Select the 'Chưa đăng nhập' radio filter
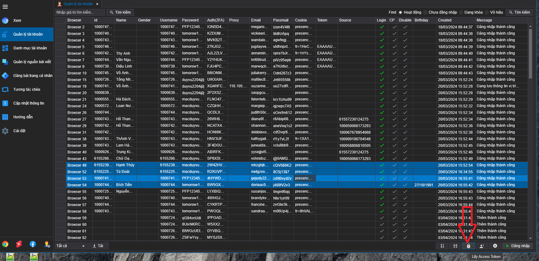 tap(425, 12)
